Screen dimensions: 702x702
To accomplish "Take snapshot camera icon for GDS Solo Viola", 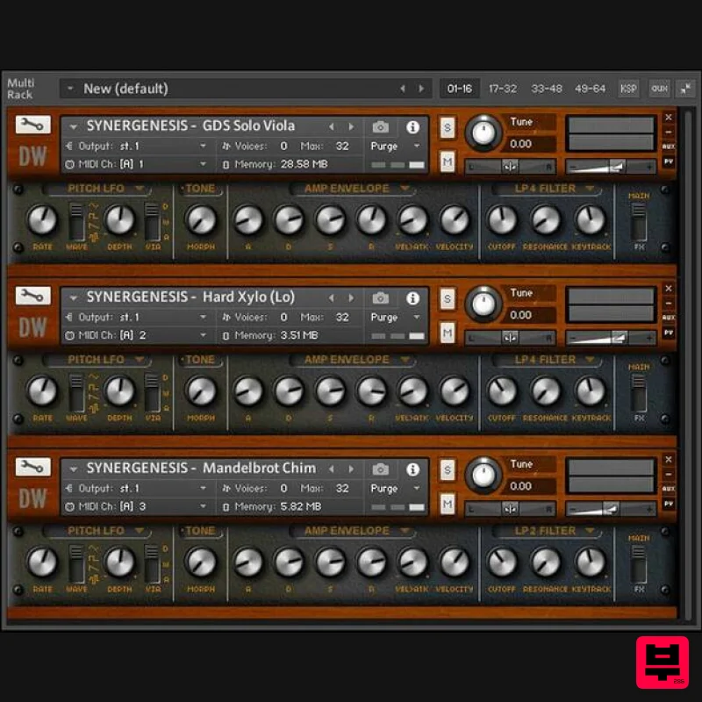I will (381, 127).
